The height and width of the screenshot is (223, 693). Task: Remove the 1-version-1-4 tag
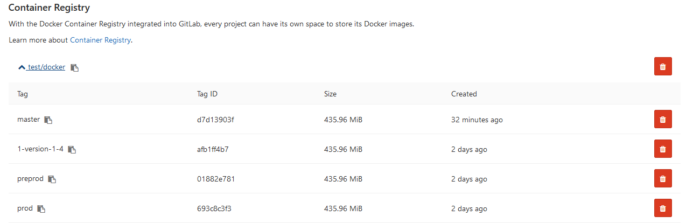click(x=663, y=149)
